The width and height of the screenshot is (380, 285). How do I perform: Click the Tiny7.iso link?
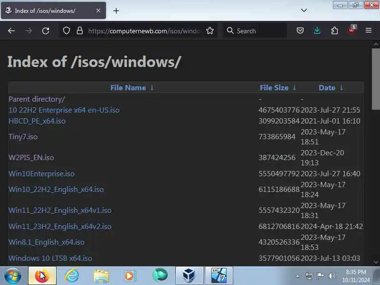[23, 137]
